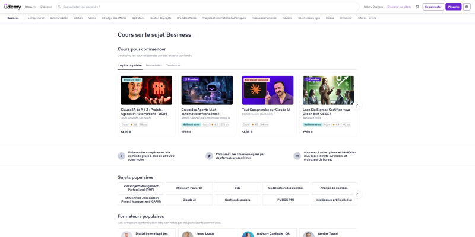Open Ressources humaines category
Screen dimensions: 475x237
point(264,18)
